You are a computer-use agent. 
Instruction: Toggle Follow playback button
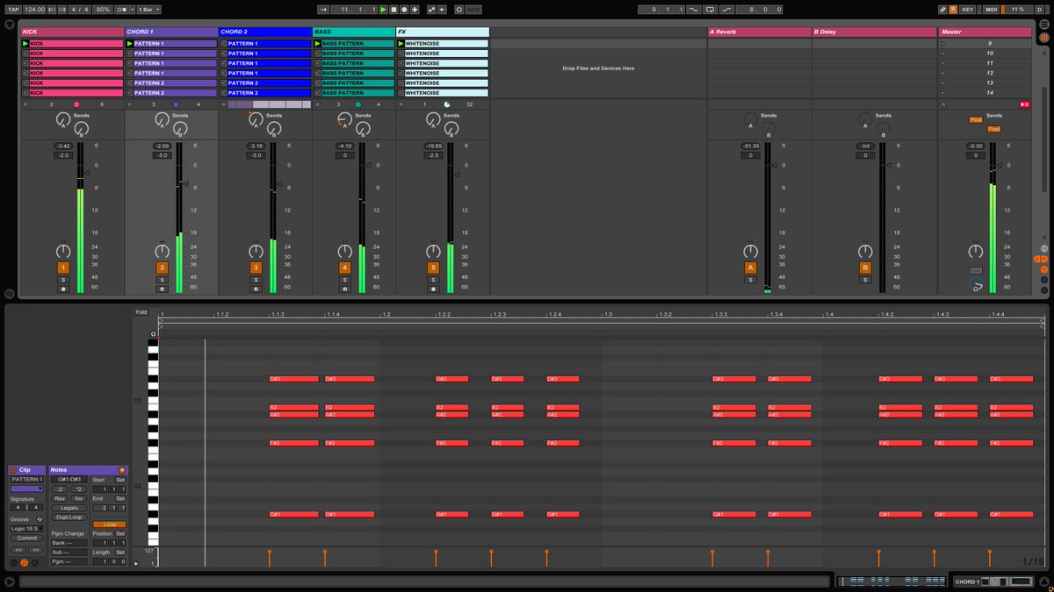pyautogui.click(x=324, y=9)
